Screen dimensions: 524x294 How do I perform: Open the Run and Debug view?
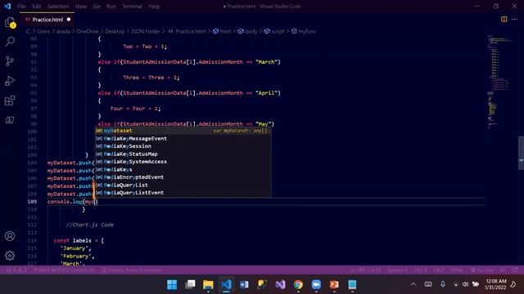(10, 81)
